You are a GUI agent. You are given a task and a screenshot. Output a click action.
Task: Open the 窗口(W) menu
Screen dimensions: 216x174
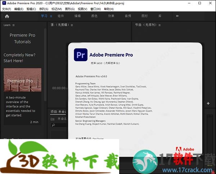point(96,9)
